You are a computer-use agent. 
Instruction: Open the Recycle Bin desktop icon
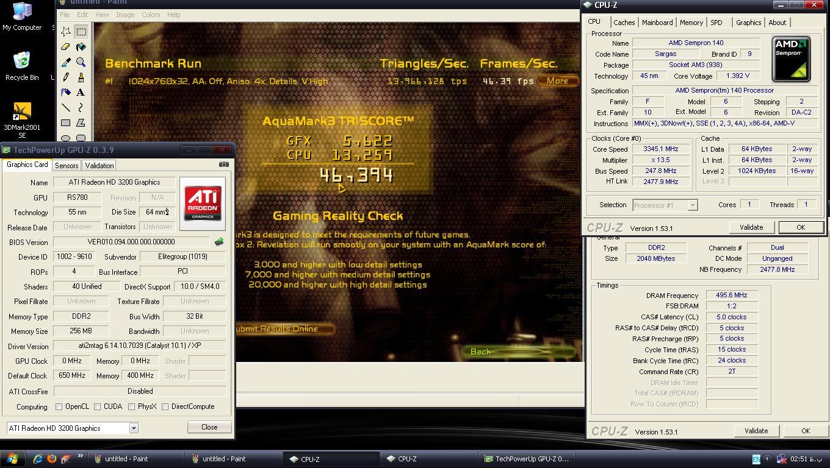pos(22,66)
